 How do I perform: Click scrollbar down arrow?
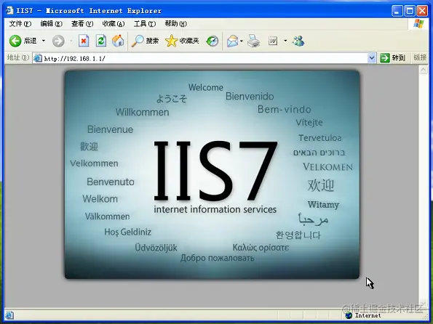[x=423, y=304]
